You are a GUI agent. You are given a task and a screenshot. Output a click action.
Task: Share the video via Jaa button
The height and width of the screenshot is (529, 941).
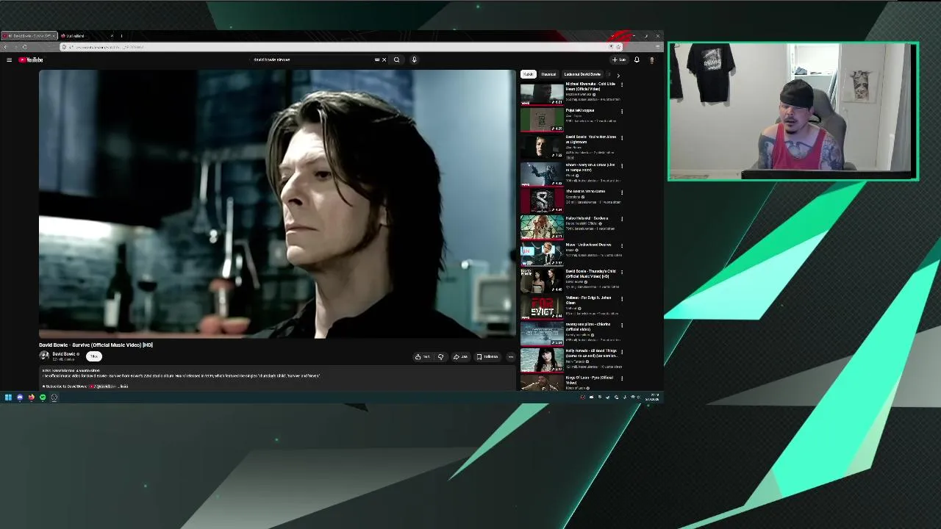click(x=460, y=356)
